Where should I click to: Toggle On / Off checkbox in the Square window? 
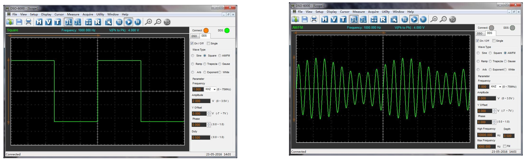(192, 43)
